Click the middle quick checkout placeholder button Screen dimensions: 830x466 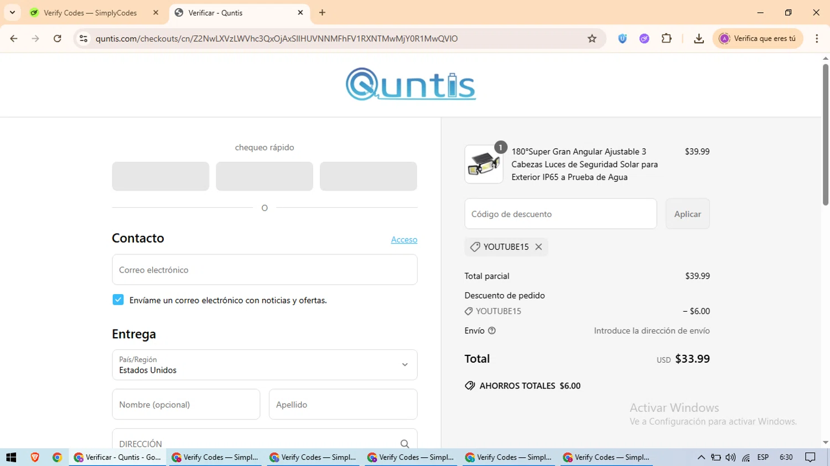click(x=264, y=176)
